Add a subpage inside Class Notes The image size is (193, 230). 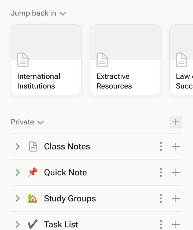click(x=176, y=146)
